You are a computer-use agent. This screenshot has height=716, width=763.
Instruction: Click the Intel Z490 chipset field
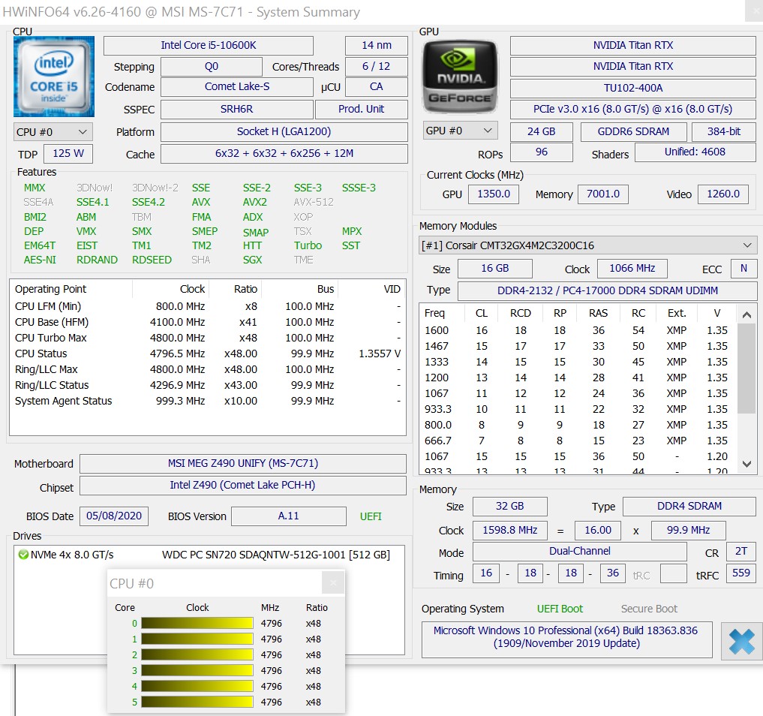coord(243,486)
